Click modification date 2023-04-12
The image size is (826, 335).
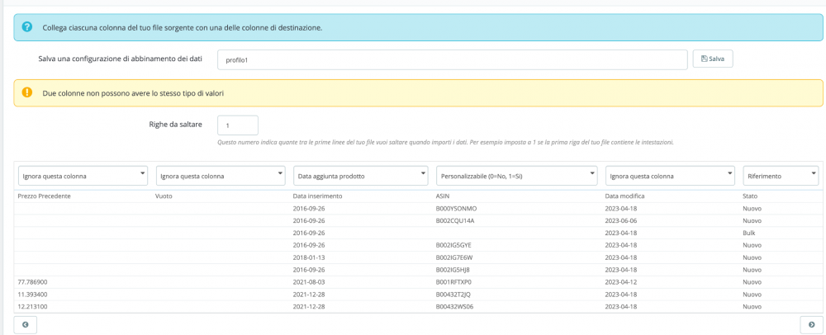(x=621, y=282)
